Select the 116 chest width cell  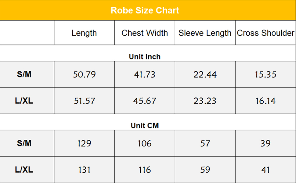[x=145, y=170]
